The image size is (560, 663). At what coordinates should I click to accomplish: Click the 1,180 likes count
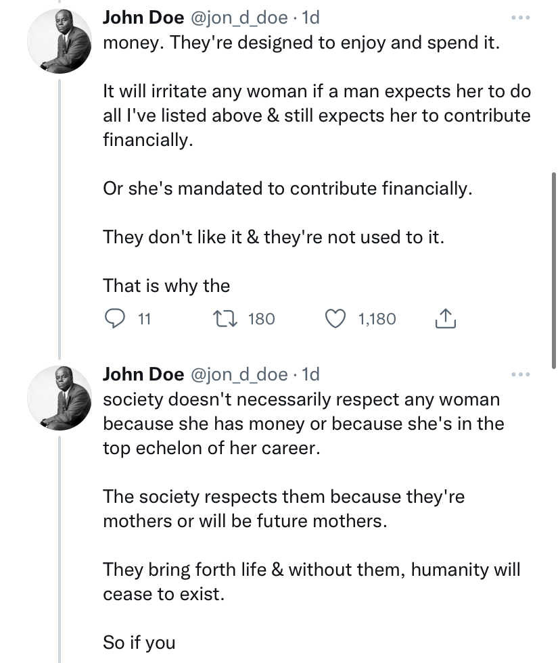click(375, 319)
